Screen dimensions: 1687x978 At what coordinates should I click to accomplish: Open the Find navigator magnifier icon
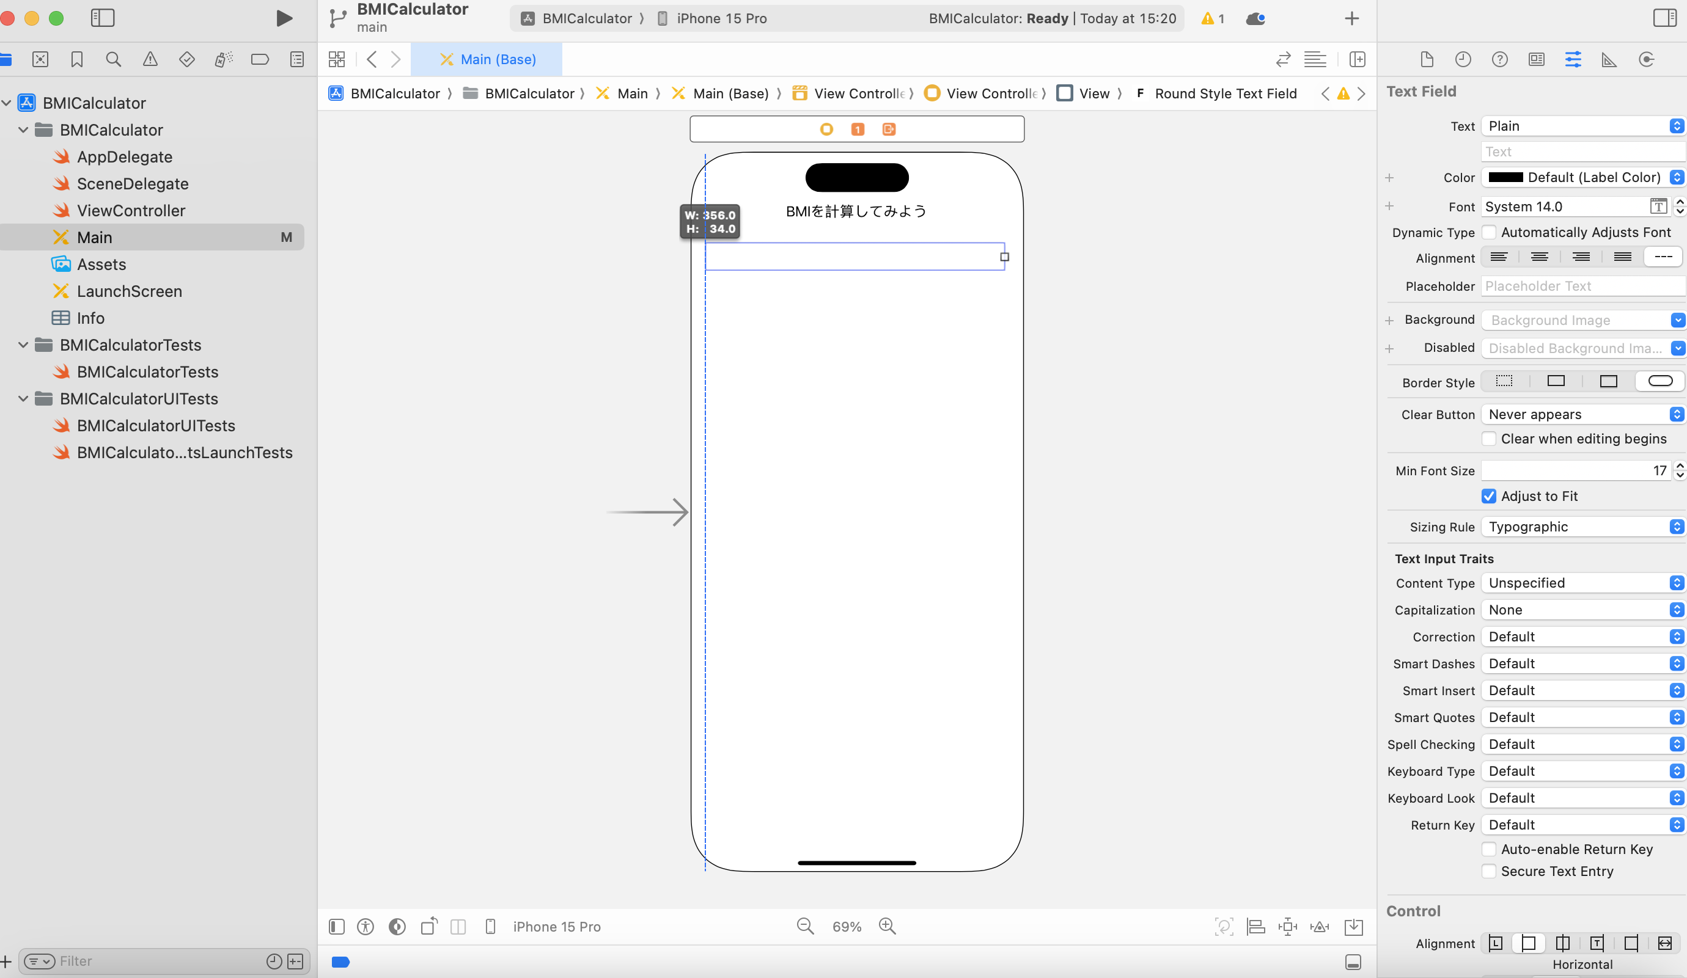[113, 59]
